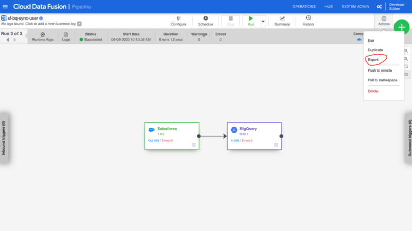
Task: Open Salesforce node hamburger menu
Action: click(x=194, y=145)
